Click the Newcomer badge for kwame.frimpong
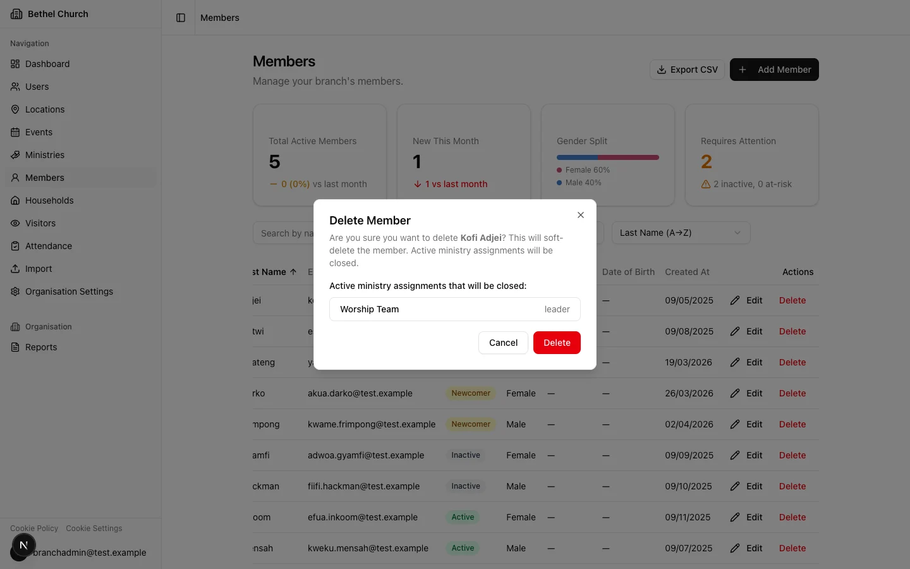Screen dimensions: 910x569 (471, 424)
